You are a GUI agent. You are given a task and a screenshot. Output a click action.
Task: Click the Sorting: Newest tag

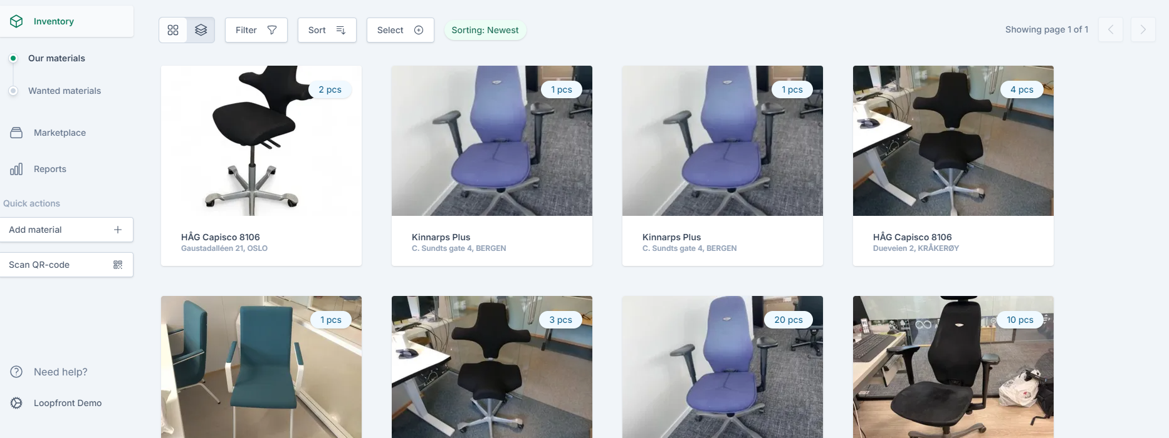coord(485,30)
